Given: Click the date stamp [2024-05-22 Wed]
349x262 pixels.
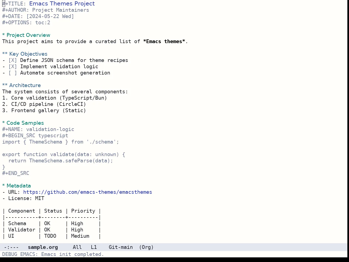Looking at the screenshot, I should (50, 16).
